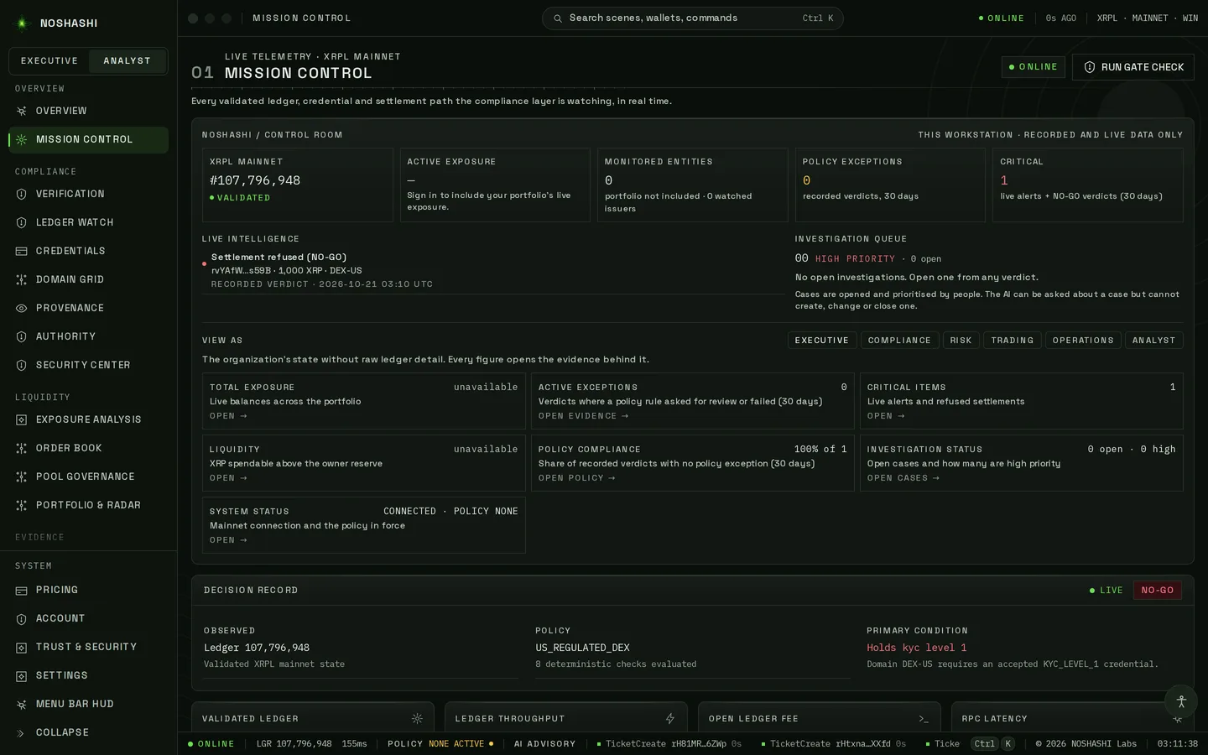The image size is (1208, 755).
Task: Open evidence for Active Exceptions
Action: [x=584, y=416]
